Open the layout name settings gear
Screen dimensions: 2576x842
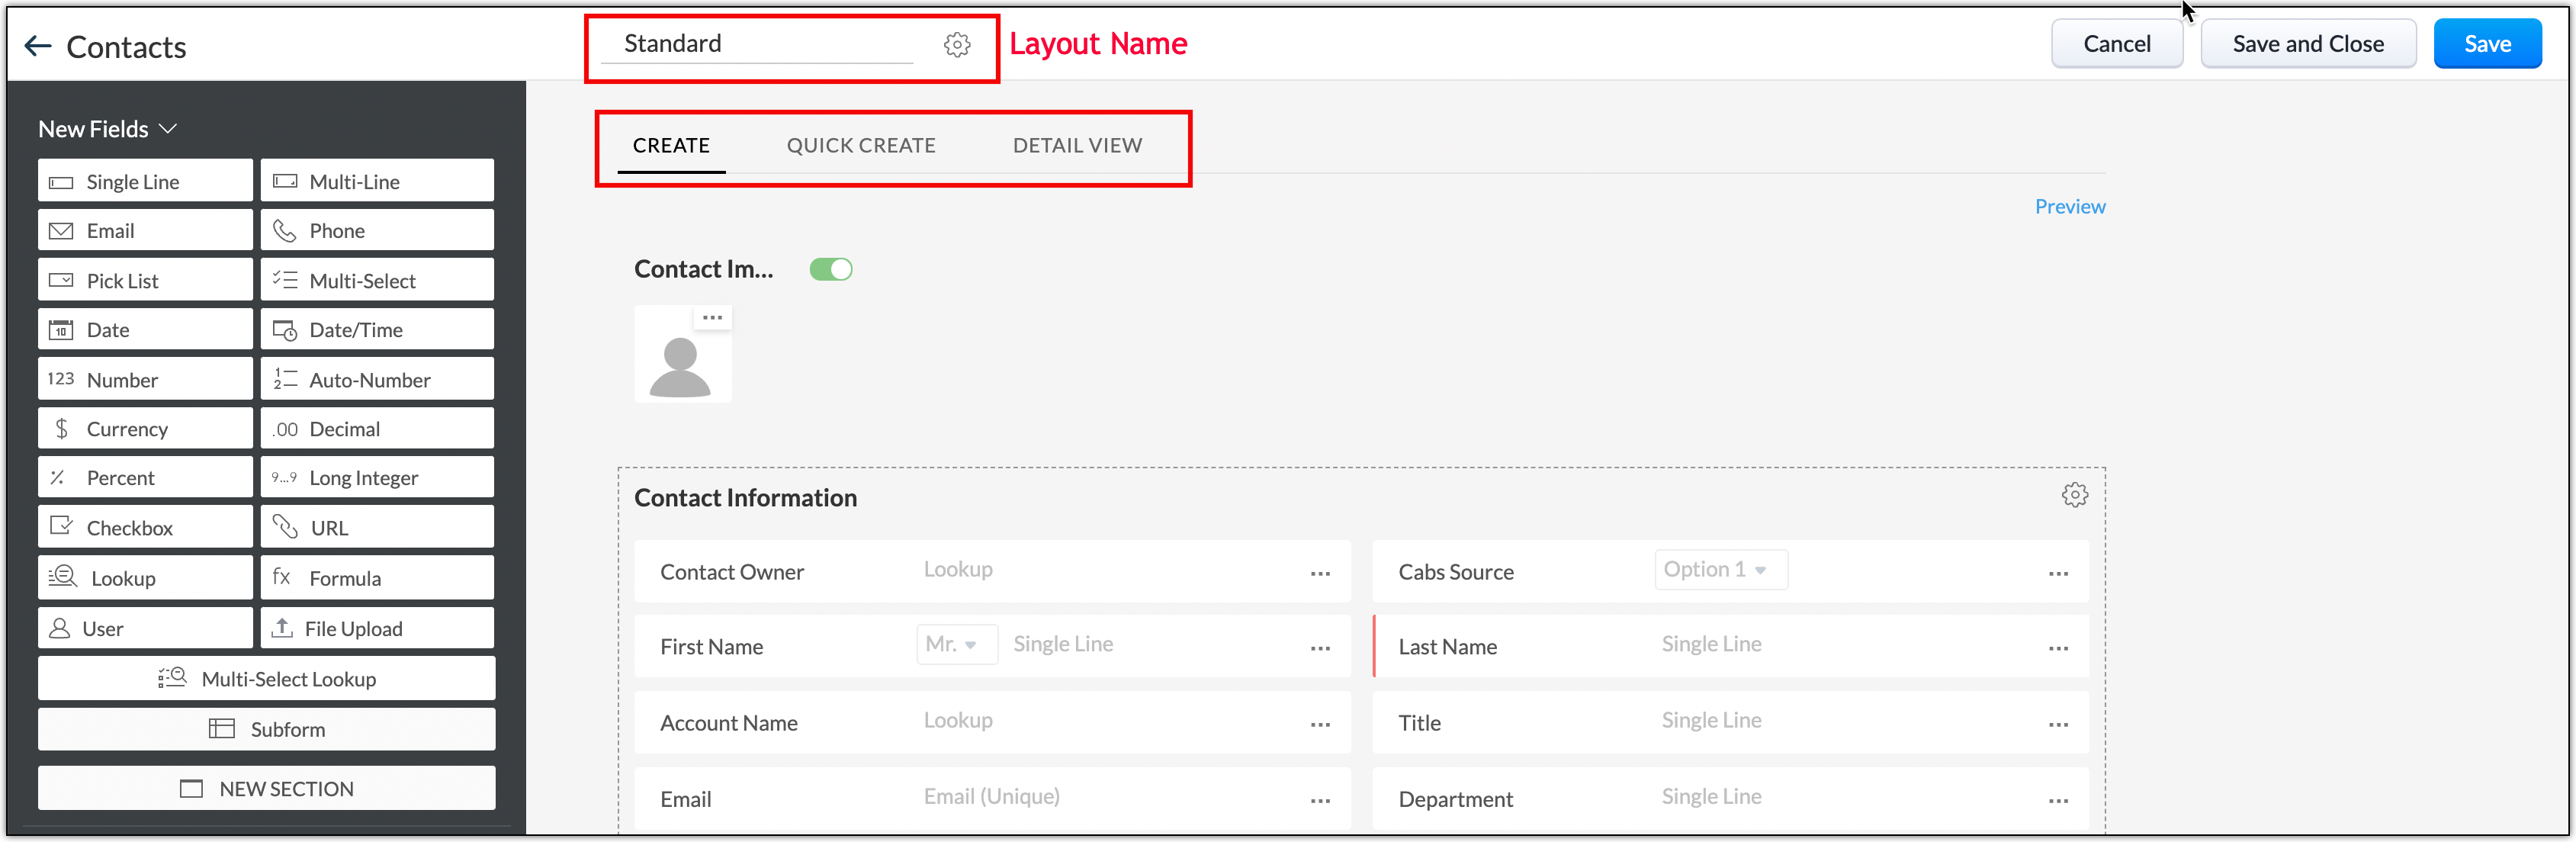(x=956, y=44)
